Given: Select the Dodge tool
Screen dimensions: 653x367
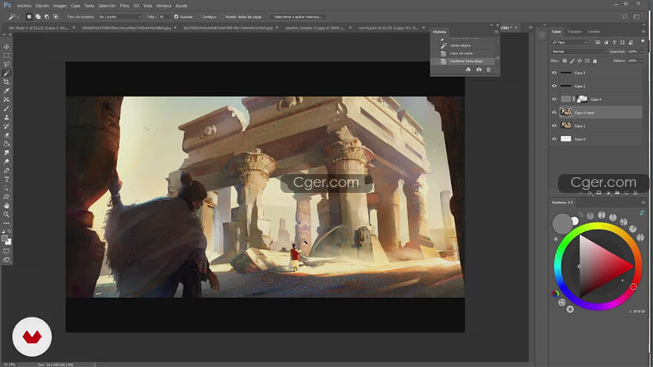Looking at the screenshot, I should point(6,162).
